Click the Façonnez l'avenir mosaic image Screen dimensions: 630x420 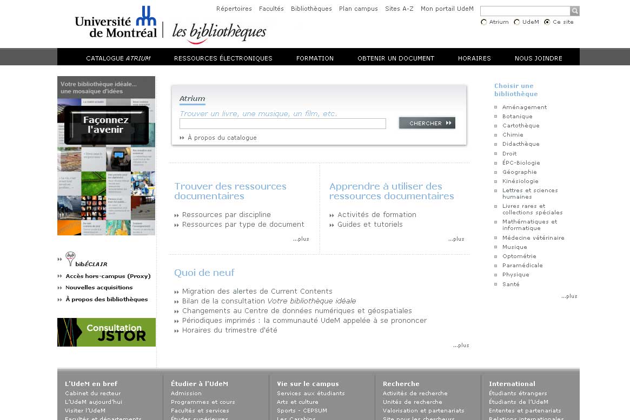[106, 155]
